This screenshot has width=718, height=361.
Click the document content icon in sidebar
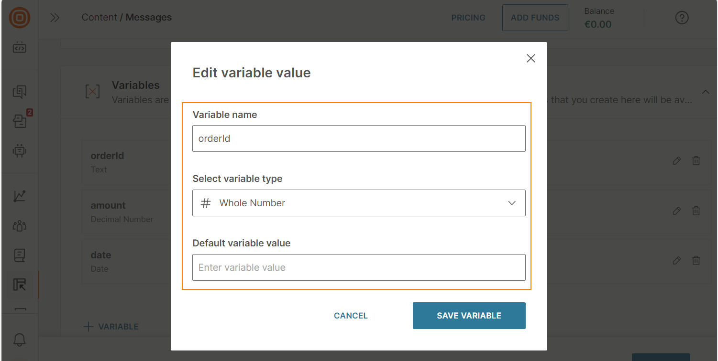(x=19, y=255)
